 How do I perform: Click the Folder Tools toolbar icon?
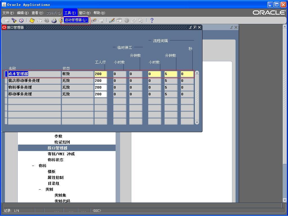[141, 20]
